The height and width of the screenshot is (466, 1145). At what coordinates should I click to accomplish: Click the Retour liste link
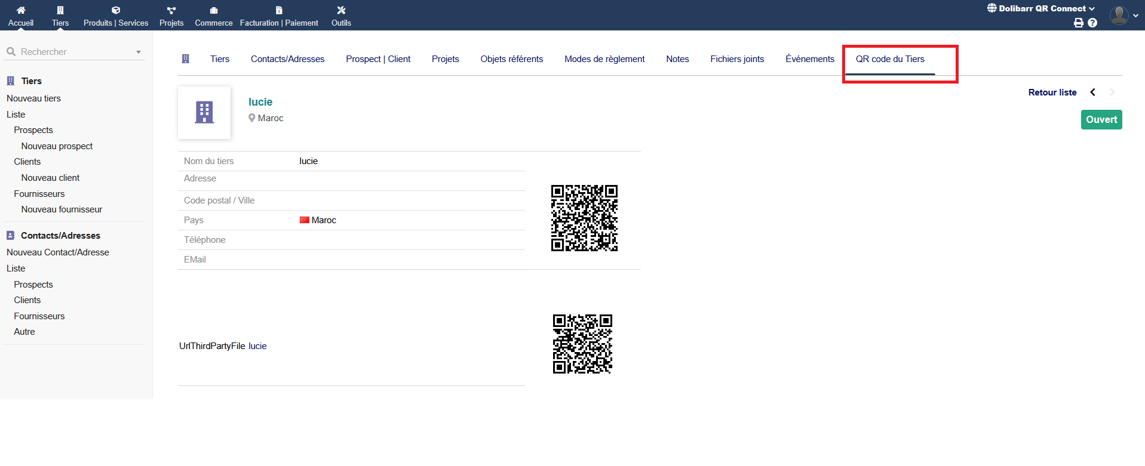pyautogui.click(x=1052, y=92)
